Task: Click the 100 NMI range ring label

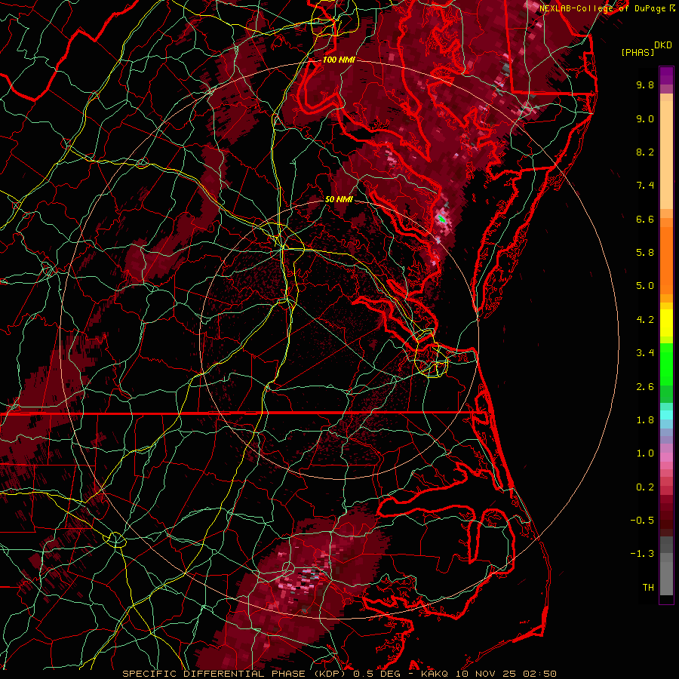Action: 339,60
